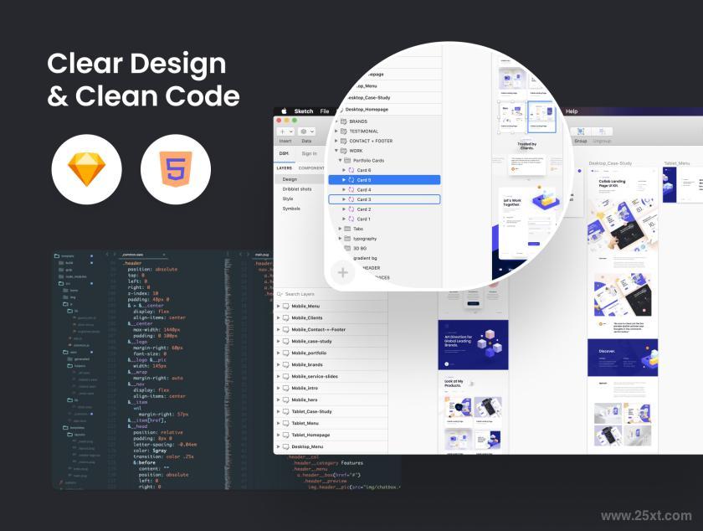Expand the Tablet_Case-Study artboard

tap(279, 411)
